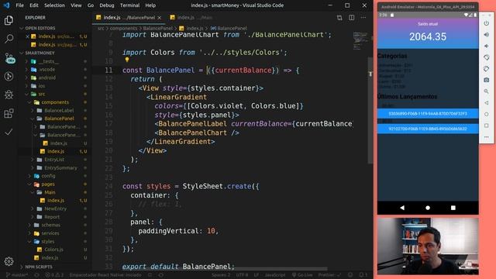Image resolution: width=496 pixels, height=279 pixels.
Task: Toggle Go Live server in status bar
Action: [302, 275]
